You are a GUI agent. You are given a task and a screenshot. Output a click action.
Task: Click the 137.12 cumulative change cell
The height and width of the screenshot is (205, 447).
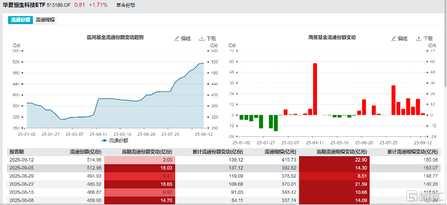click(236, 167)
